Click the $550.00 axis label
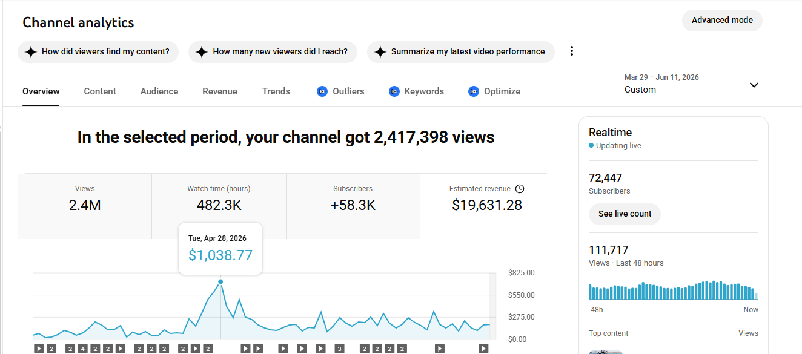Image resolution: width=802 pixels, height=354 pixels. [521, 295]
